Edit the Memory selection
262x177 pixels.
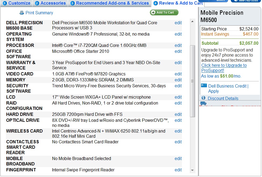click(178, 80)
